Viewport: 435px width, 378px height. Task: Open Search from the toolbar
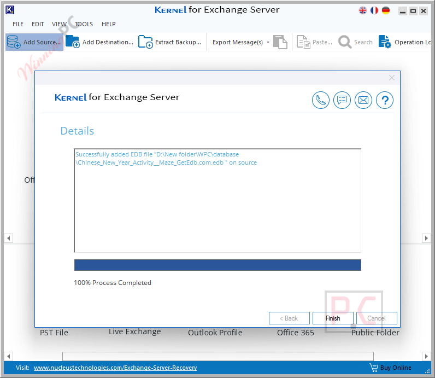(355, 42)
